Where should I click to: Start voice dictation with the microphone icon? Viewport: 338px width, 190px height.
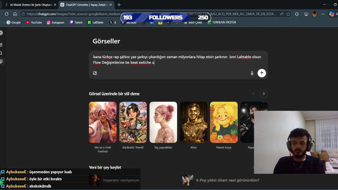[x=252, y=73]
